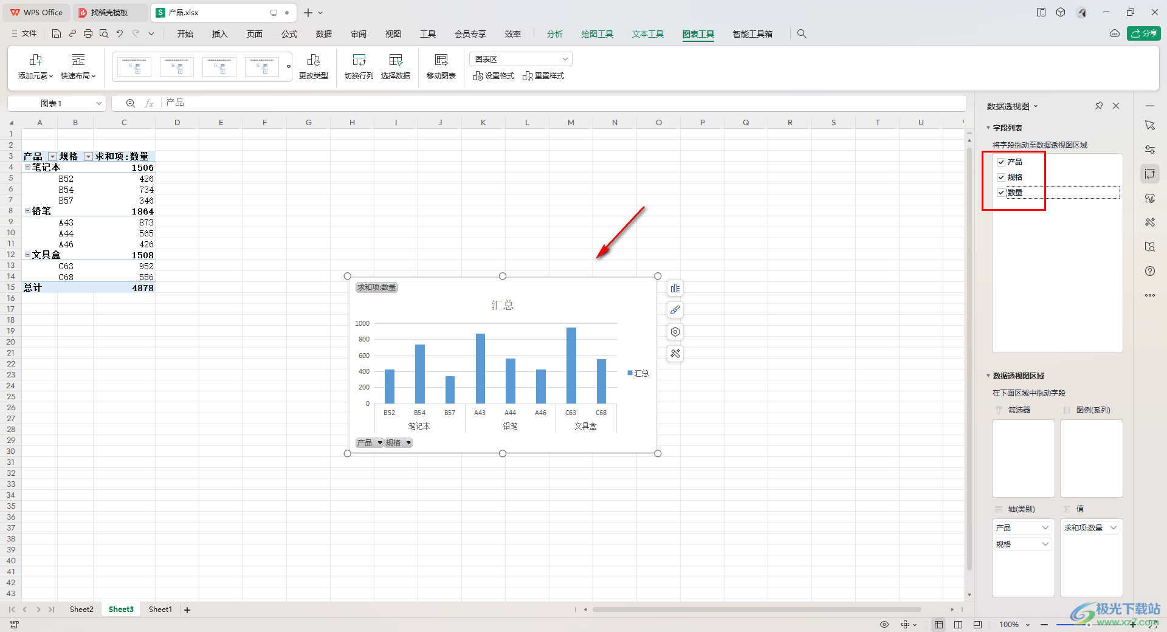Image resolution: width=1167 pixels, height=632 pixels.
Task: Click Change Chart Type (更改类型) icon
Action: click(314, 67)
